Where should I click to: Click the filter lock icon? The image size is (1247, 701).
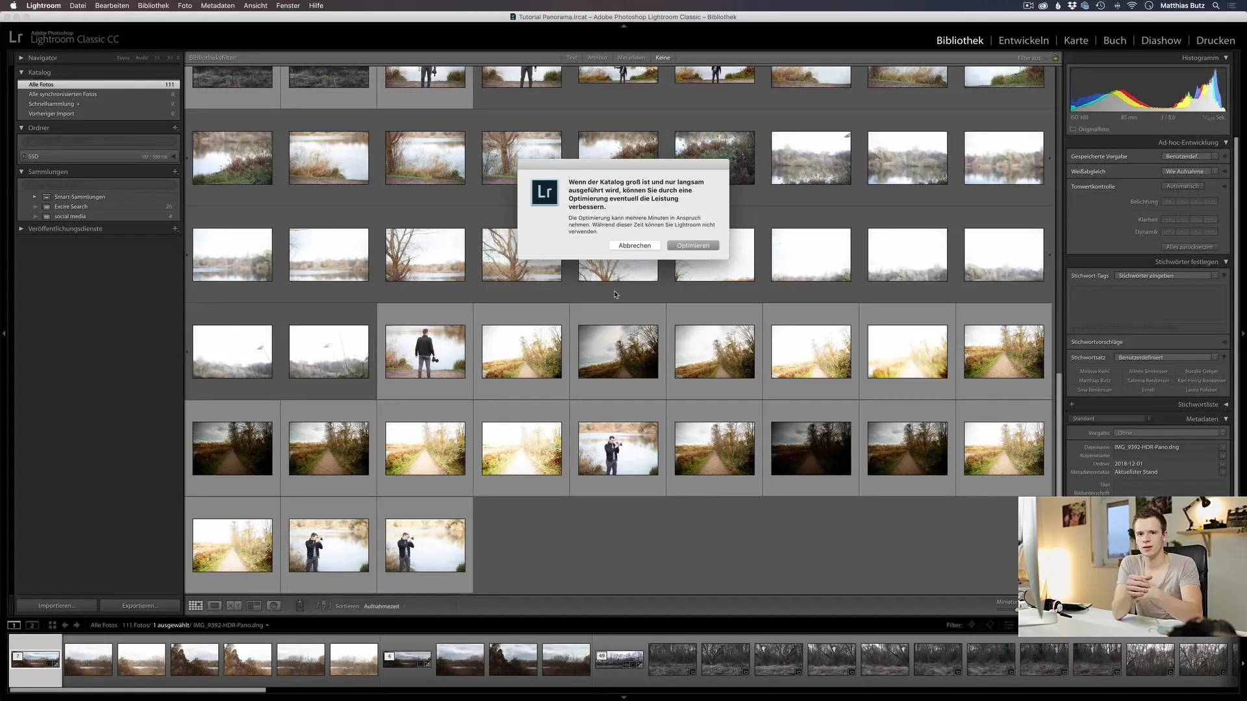click(1055, 58)
